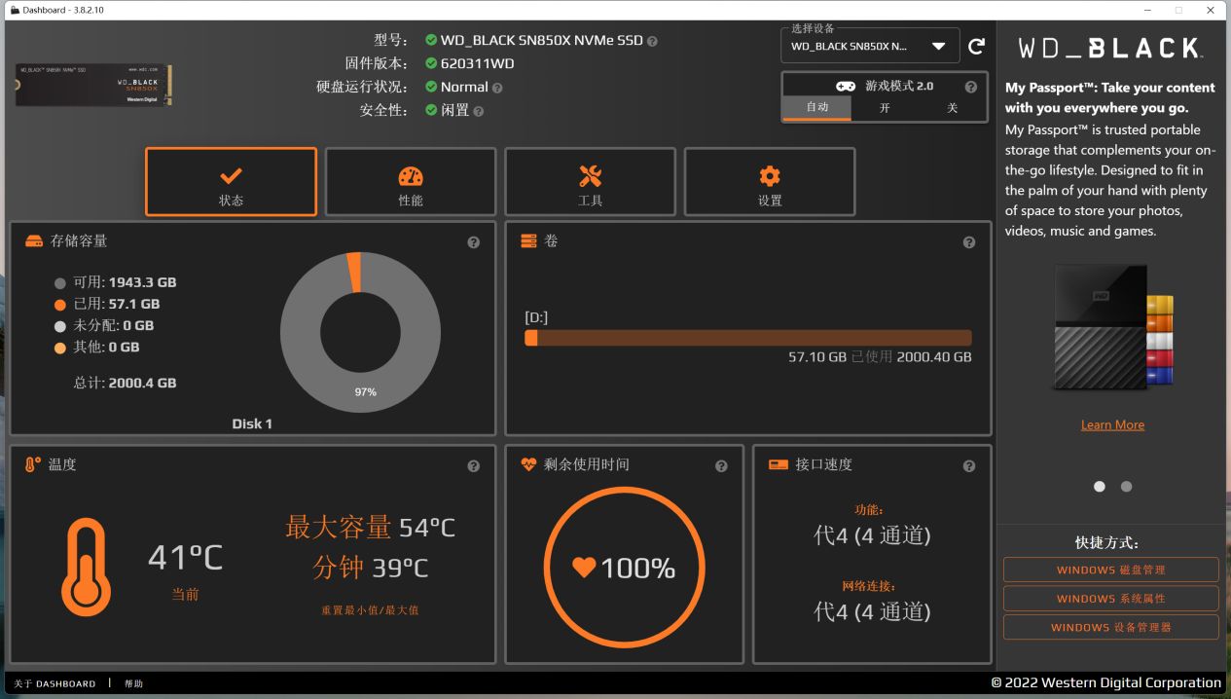Click the interface speed card icon
Viewport: 1231px width, 699px height.
(778, 464)
